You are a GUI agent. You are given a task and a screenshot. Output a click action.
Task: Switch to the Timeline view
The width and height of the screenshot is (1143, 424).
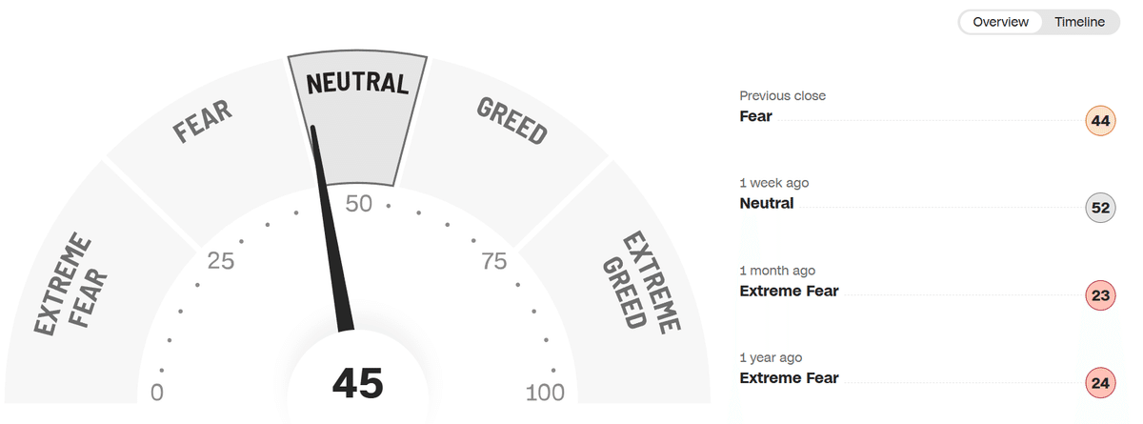click(x=1079, y=22)
